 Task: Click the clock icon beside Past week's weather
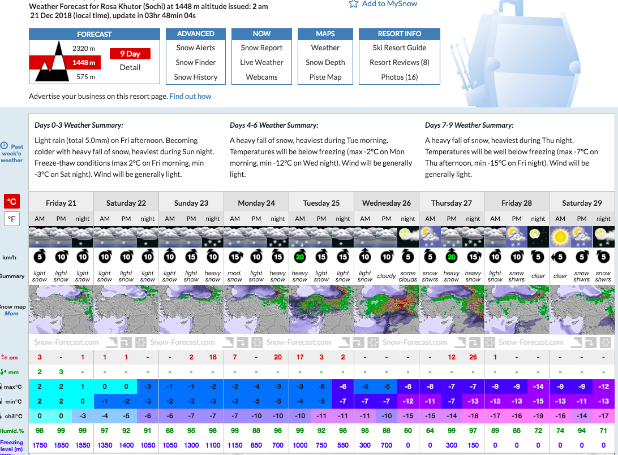5,145
